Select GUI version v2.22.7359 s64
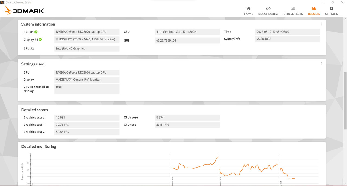The image size is (347, 186). [x=187, y=40]
